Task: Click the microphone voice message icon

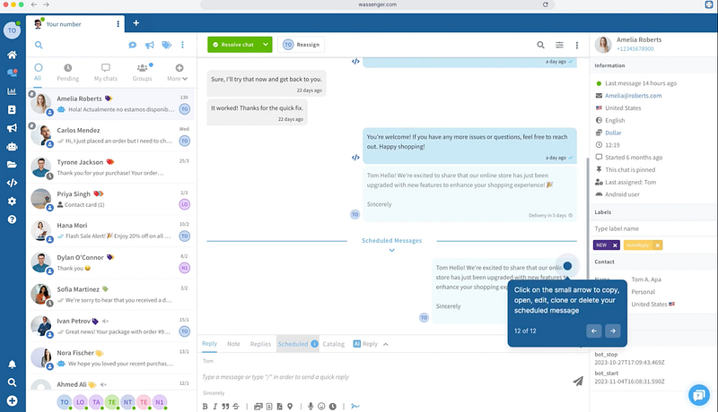Action: click(x=311, y=406)
